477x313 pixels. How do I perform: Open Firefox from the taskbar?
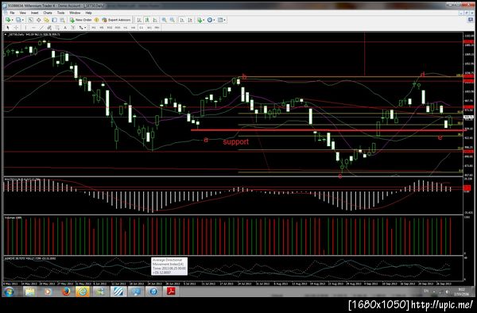66,292
